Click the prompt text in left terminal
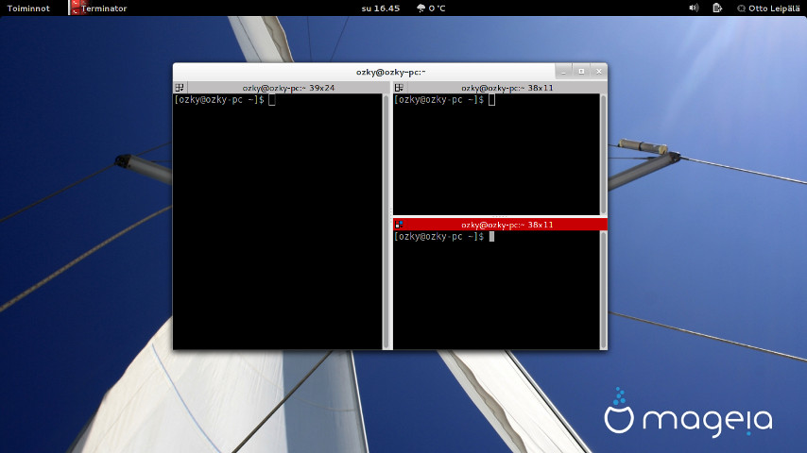This screenshot has width=807, height=453. [x=219, y=100]
